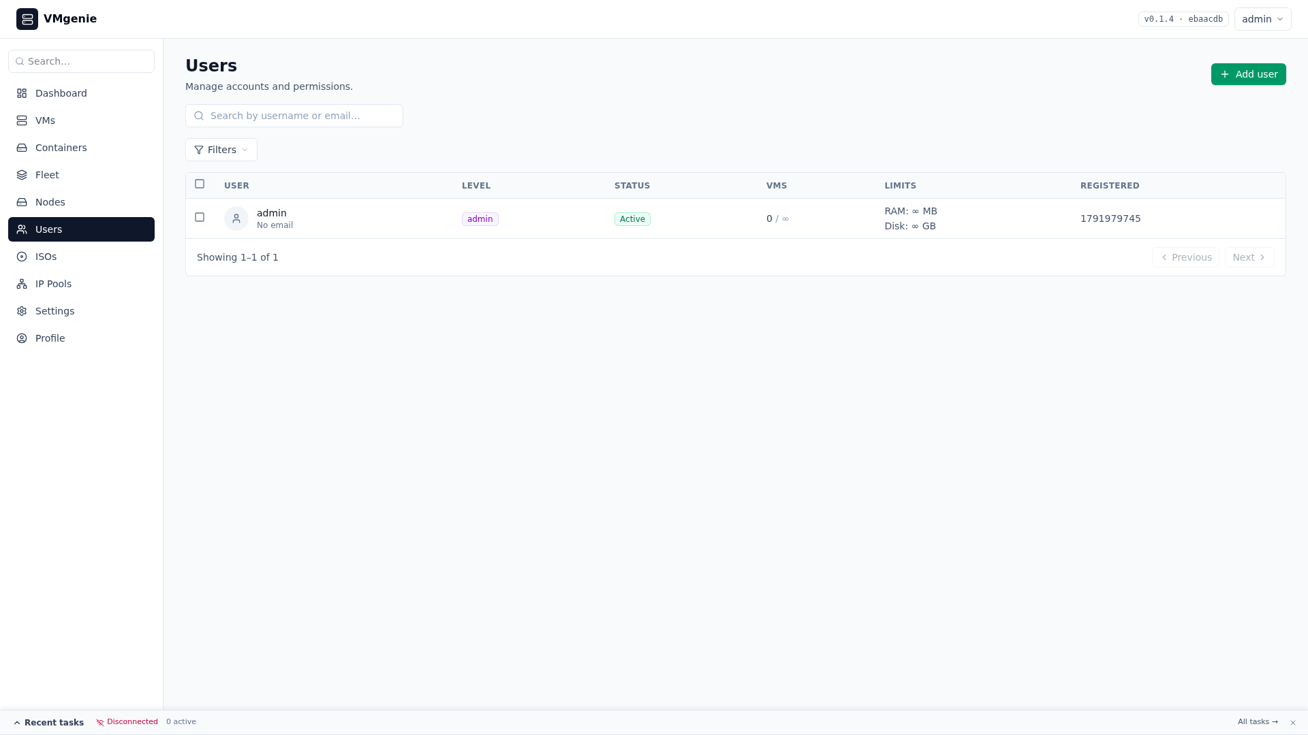Screen dimensions: 1308x735
Task: Click the REGISTERED column header
Action: coord(1110,186)
